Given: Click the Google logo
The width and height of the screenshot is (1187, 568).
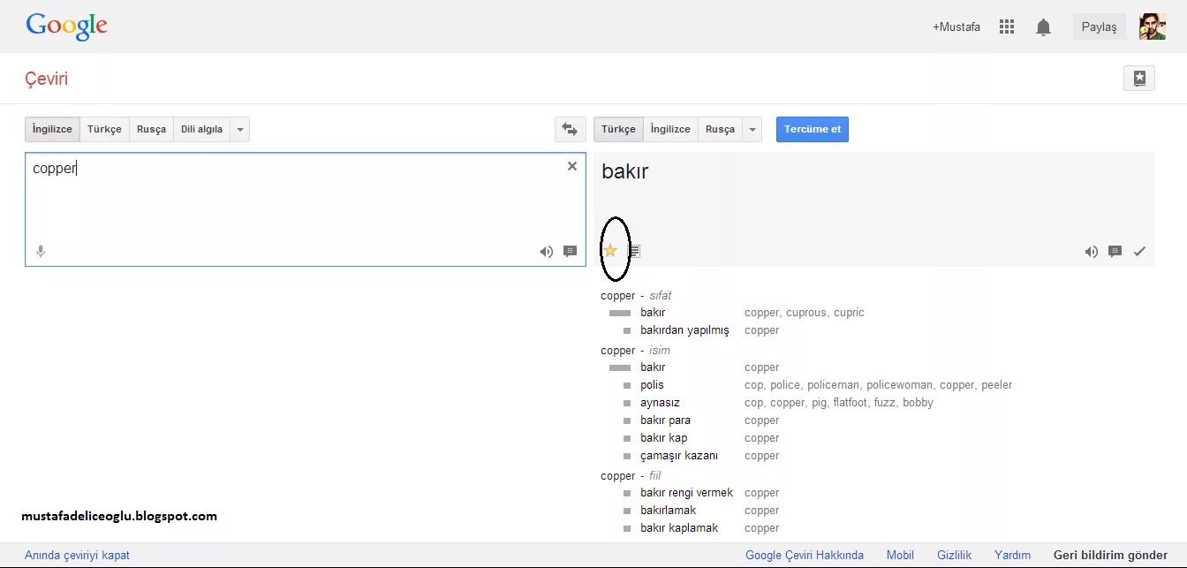Looking at the screenshot, I should pyautogui.click(x=67, y=27).
